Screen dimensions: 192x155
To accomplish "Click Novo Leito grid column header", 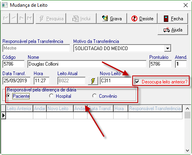I will 60,108.
